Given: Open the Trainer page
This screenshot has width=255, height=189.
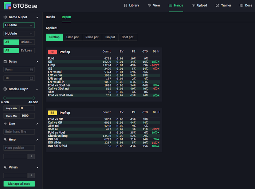Looking at the screenshot, I should [x=223, y=5].
